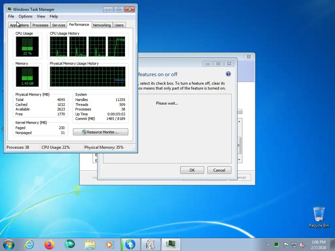Screen dimensions: 335x251
Task: Click the first CPU history graph
Action: coord(59,46)
